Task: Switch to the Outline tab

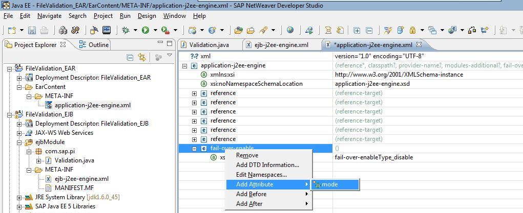Action: 94,44
